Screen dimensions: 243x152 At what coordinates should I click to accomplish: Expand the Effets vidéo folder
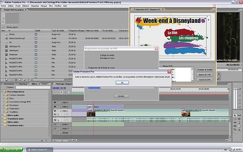point(2,122)
